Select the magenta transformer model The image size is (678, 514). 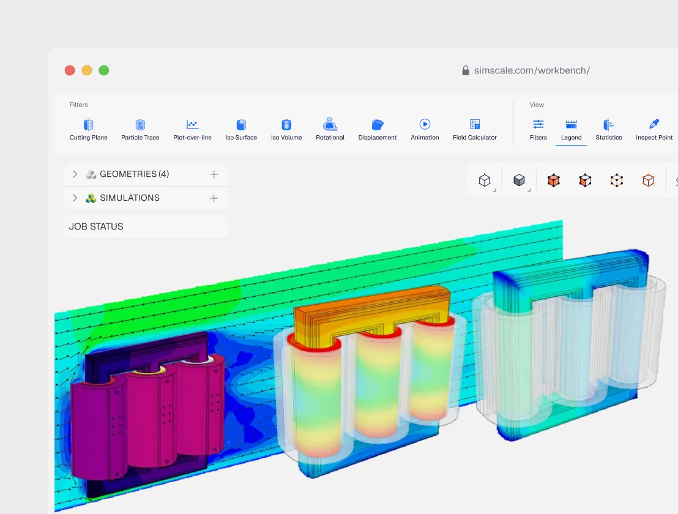tap(147, 415)
